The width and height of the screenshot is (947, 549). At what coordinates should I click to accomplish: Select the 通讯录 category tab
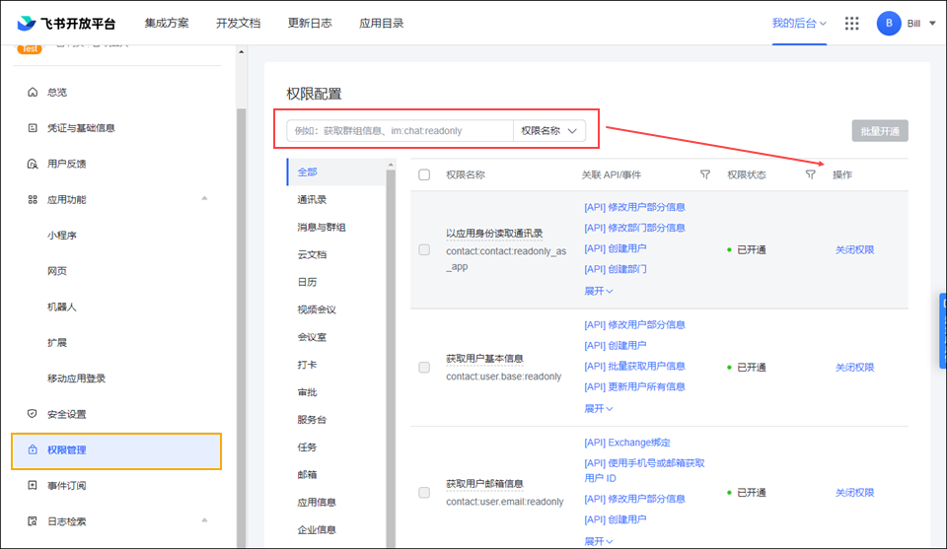312,199
